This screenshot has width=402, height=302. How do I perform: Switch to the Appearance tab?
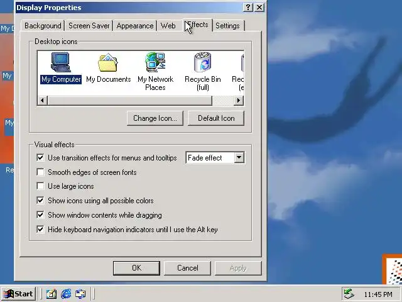point(135,26)
